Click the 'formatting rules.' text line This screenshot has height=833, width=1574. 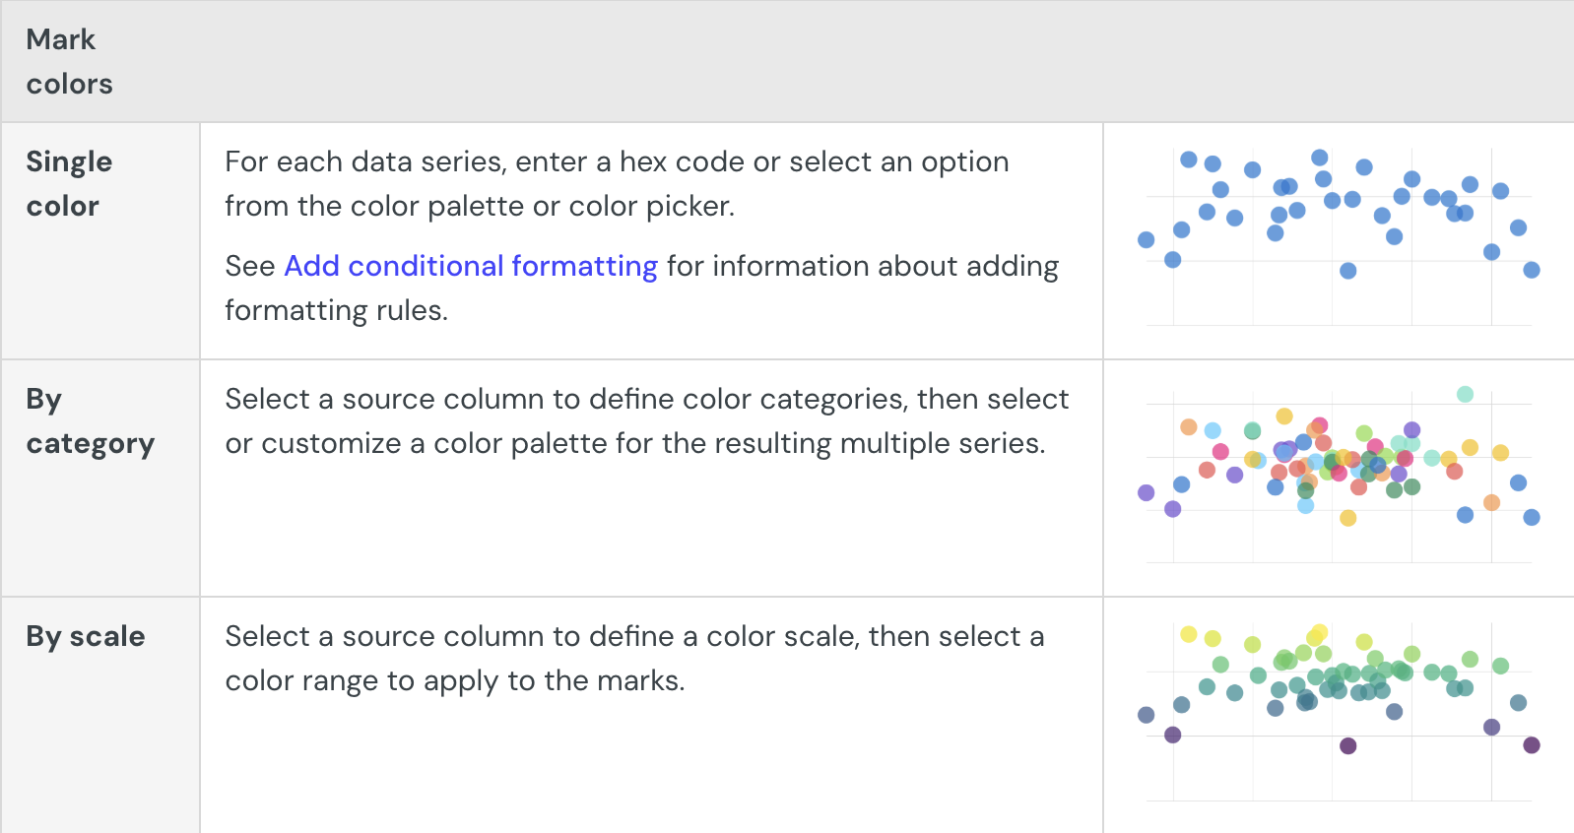(x=336, y=310)
